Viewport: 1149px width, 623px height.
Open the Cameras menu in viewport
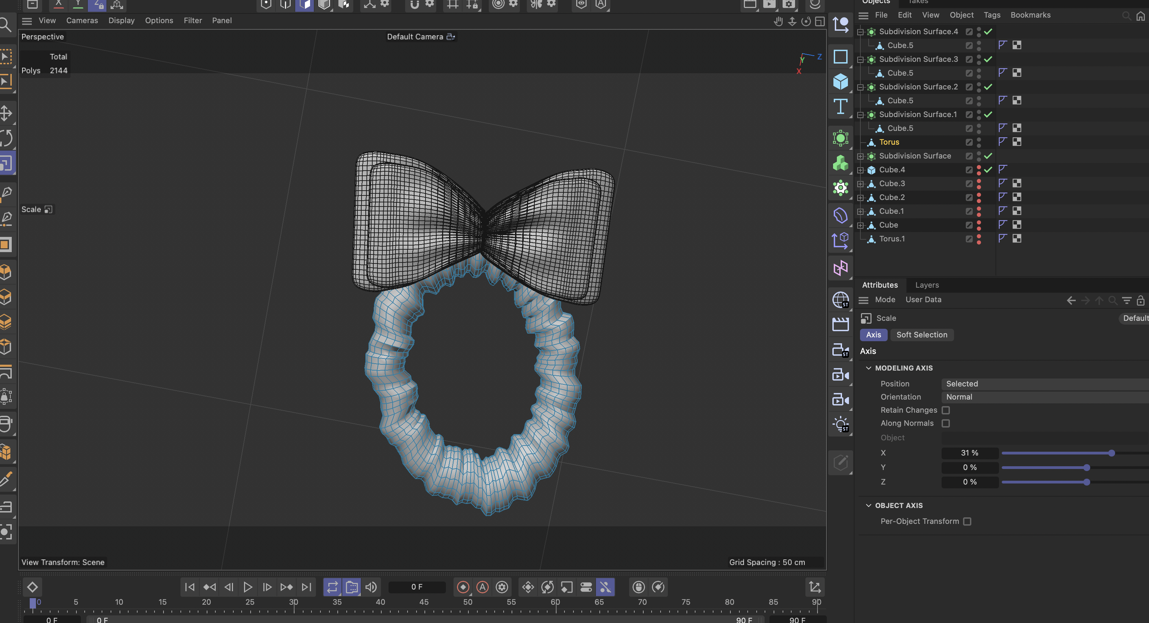[82, 20]
